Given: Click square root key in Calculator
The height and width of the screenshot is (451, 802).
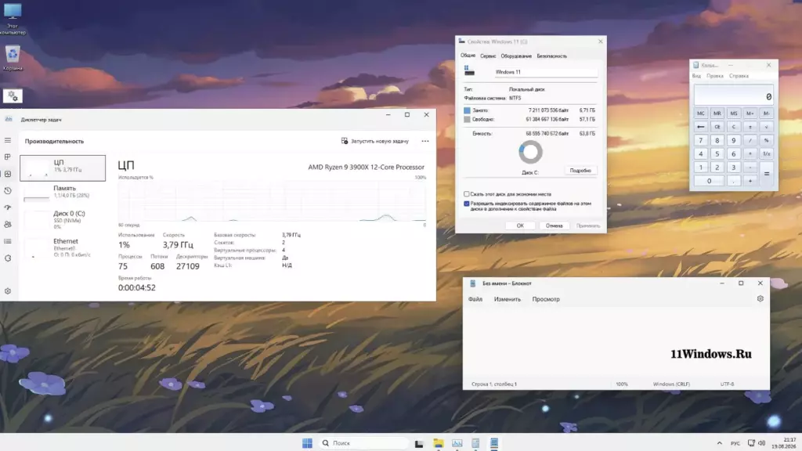Looking at the screenshot, I should pos(766,127).
